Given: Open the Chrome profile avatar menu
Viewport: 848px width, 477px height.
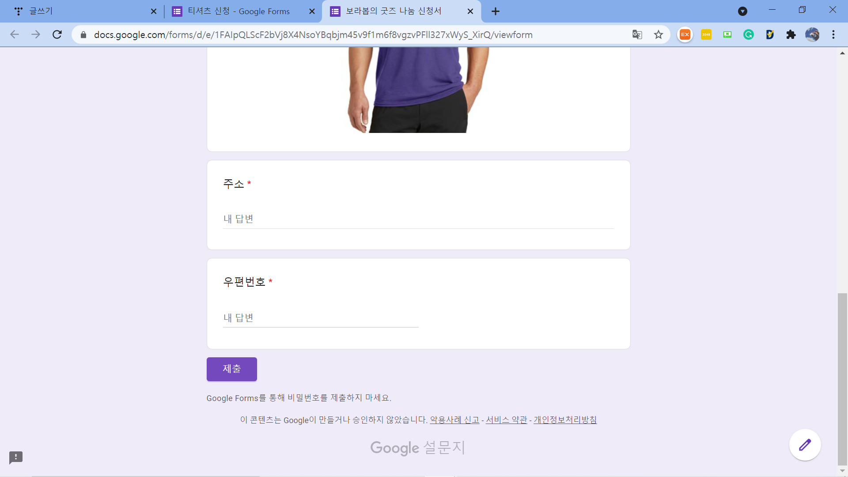Looking at the screenshot, I should click(812, 34).
